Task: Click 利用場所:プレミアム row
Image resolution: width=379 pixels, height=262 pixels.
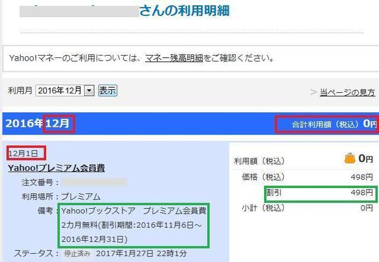Action: 61,196
